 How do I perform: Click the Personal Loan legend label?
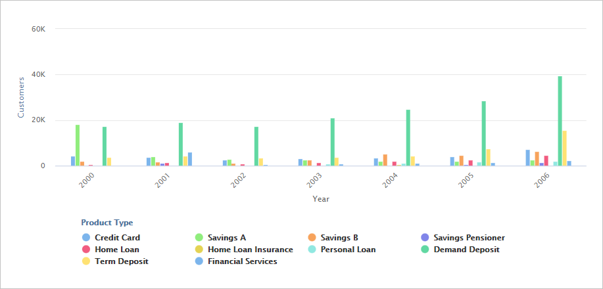point(348,250)
